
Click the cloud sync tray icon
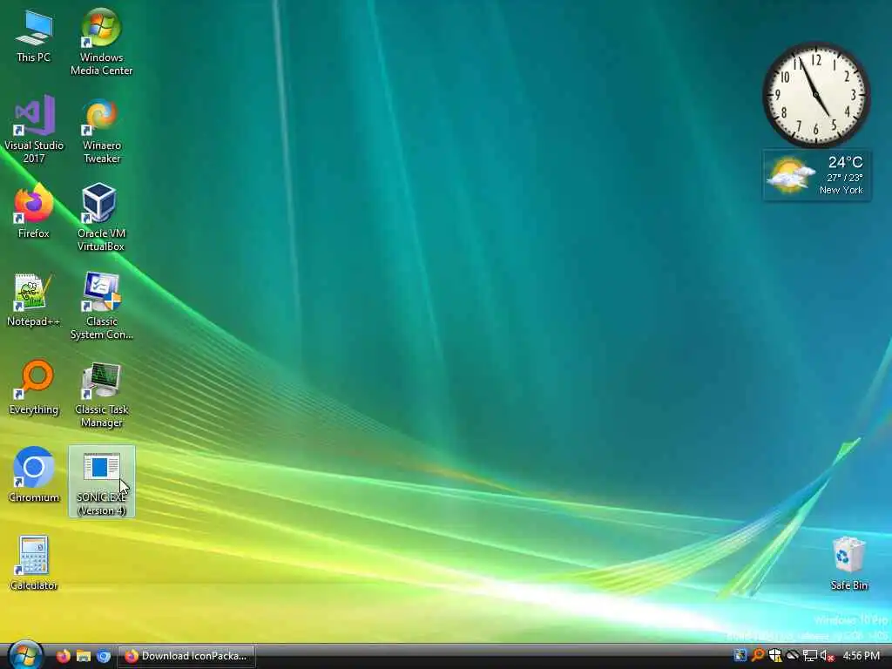792,655
